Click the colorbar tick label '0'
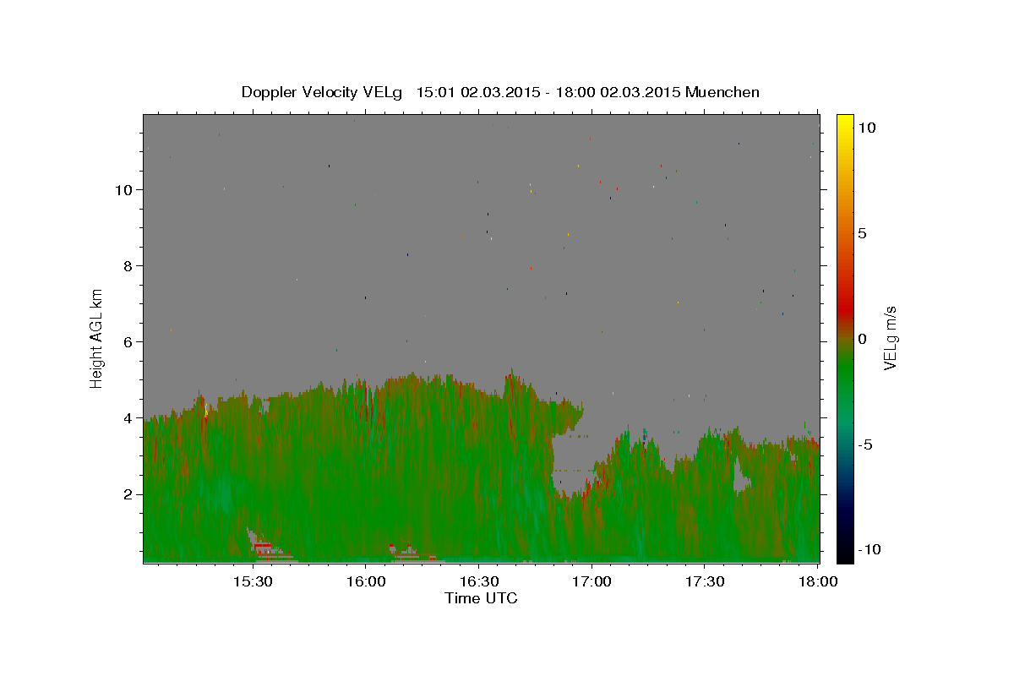 [x=862, y=339]
